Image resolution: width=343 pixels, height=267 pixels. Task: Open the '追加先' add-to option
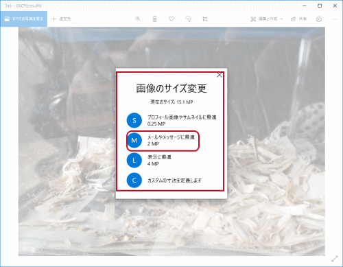[x=61, y=19]
